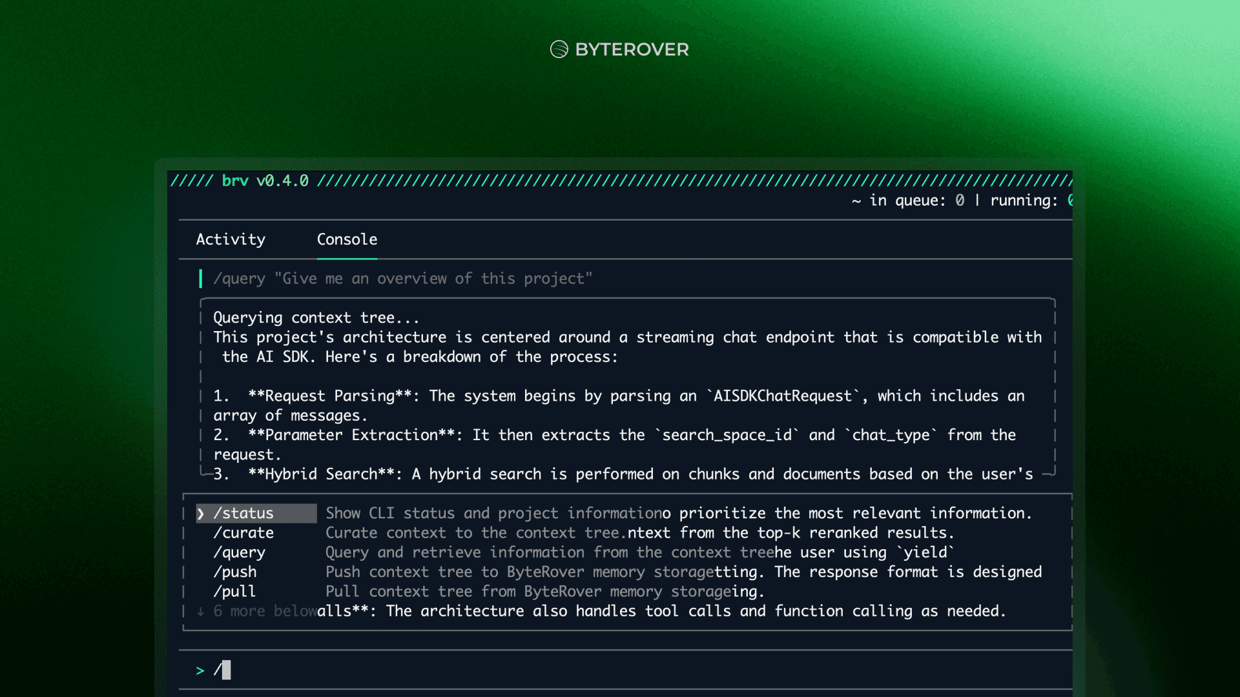The width and height of the screenshot is (1240, 697).
Task: Click the selection chevron beside /status
Action: (x=201, y=514)
